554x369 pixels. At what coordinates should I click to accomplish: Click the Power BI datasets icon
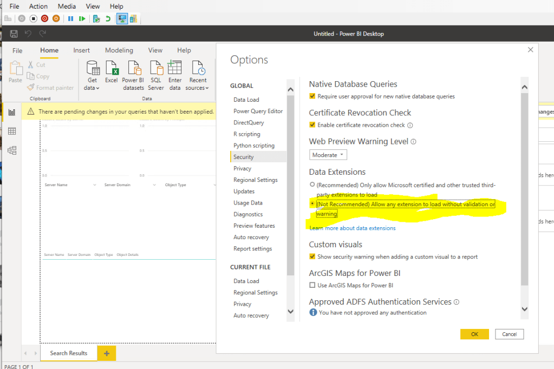point(133,69)
